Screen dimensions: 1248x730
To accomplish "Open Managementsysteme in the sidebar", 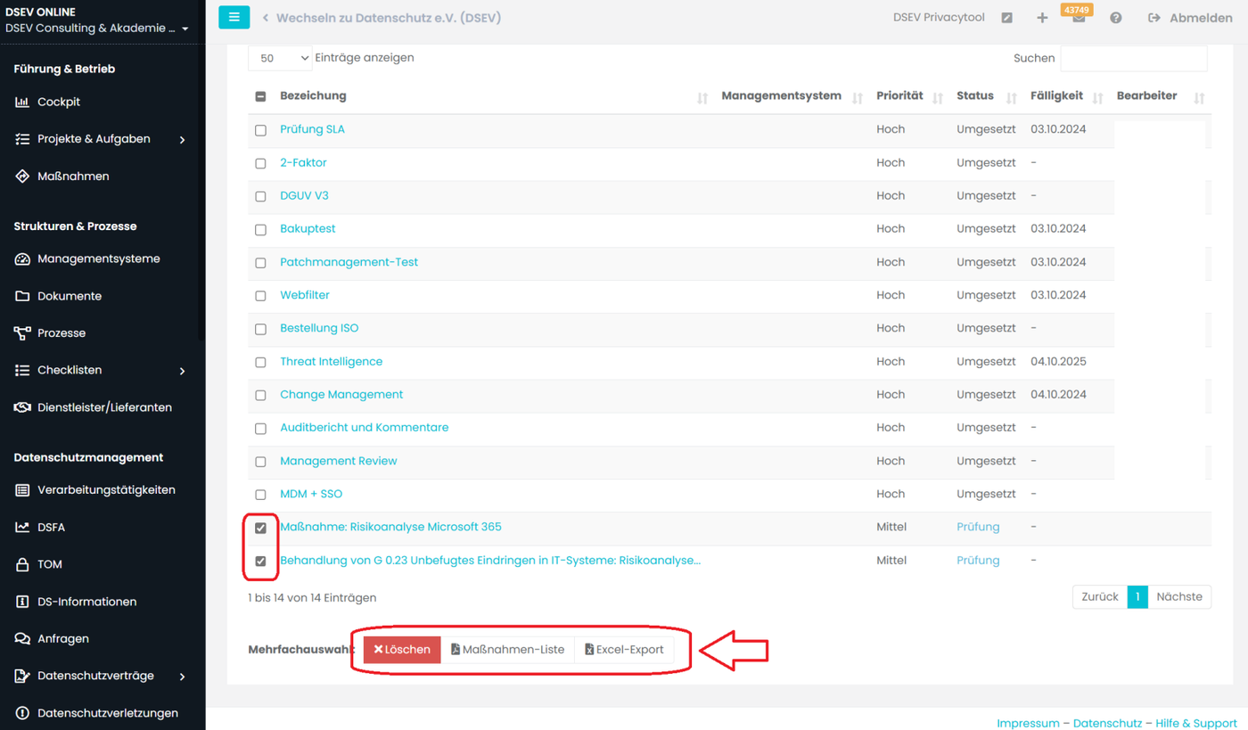I will 98,258.
